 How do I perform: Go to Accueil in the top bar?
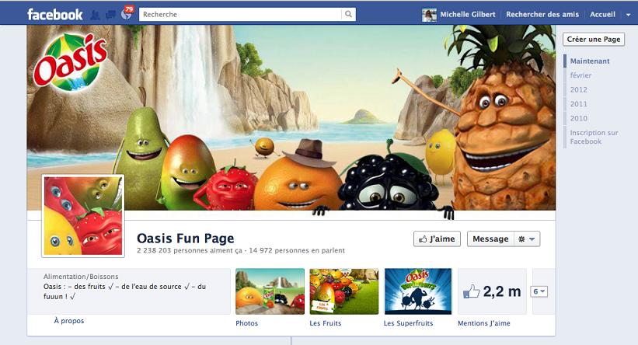[602, 14]
